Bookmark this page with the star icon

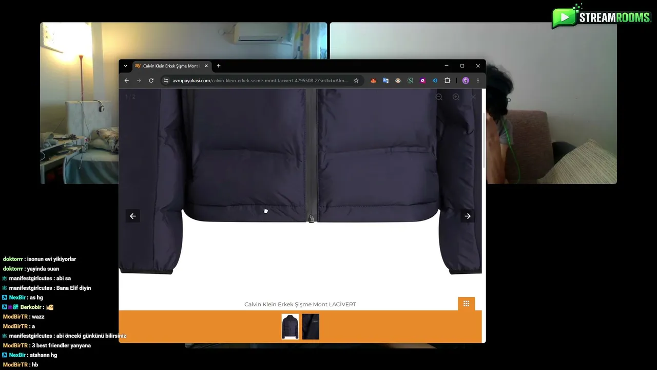(x=356, y=81)
